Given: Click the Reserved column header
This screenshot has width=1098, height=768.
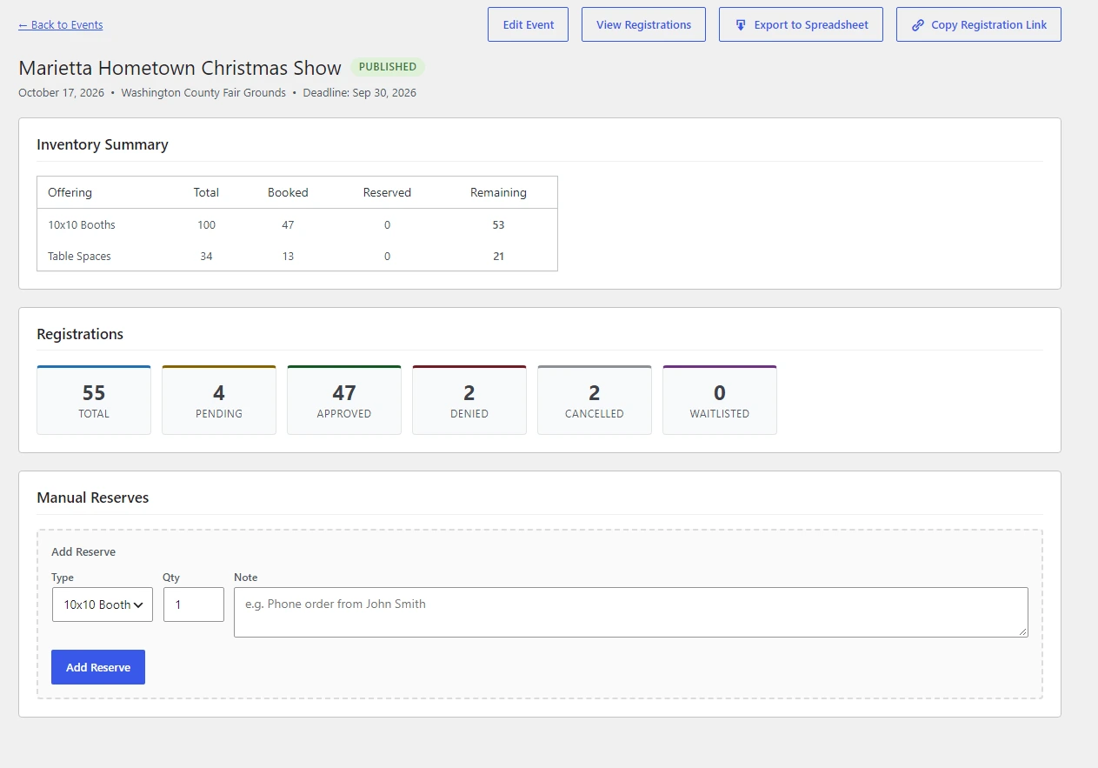Looking at the screenshot, I should pos(387,192).
